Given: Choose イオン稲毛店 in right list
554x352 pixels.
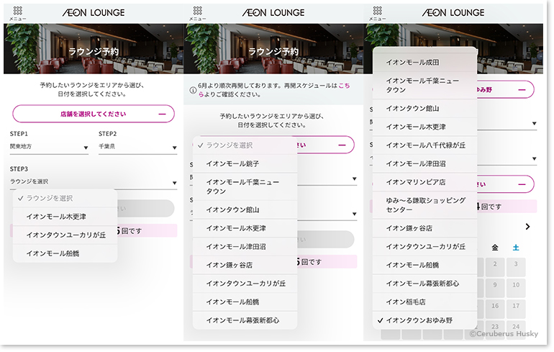Looking at the screenshot, I should (424, 302).
